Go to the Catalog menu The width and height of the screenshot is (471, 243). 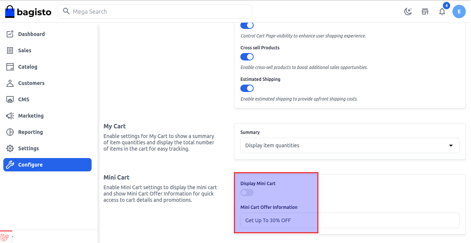tap(27, 67)
